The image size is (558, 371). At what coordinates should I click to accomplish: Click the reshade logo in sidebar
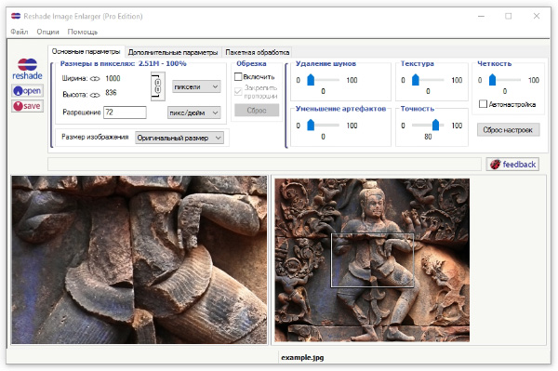(x=27, y=70)
